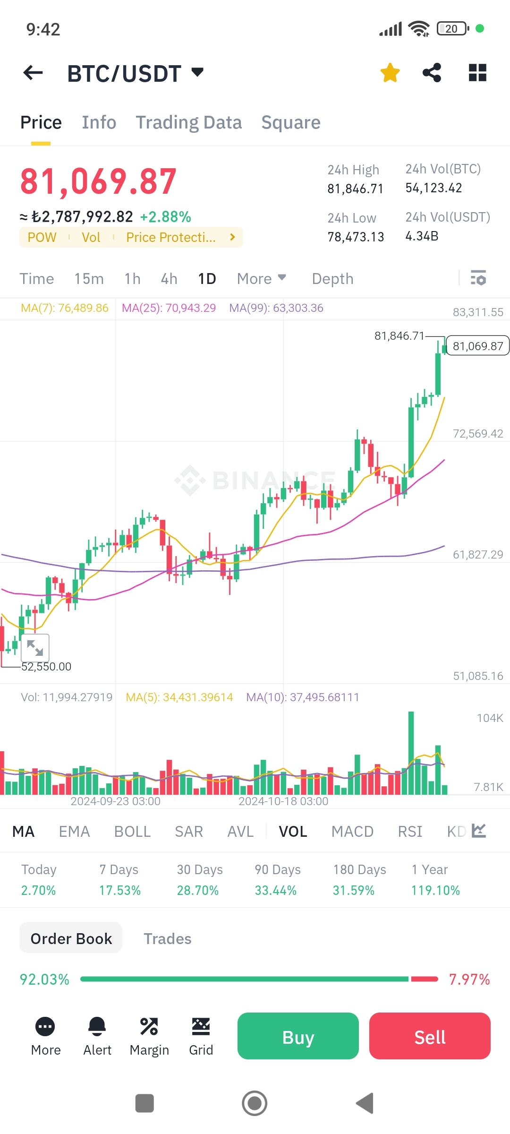Image resolution: width=510 pixels, height=1134 pixels.
Task: Switch to the Trading Data tab
Action: [189, 122]
